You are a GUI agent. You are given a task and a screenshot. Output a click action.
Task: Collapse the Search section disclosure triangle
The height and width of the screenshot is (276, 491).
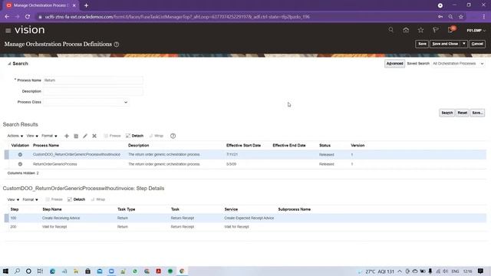(9, 64)
